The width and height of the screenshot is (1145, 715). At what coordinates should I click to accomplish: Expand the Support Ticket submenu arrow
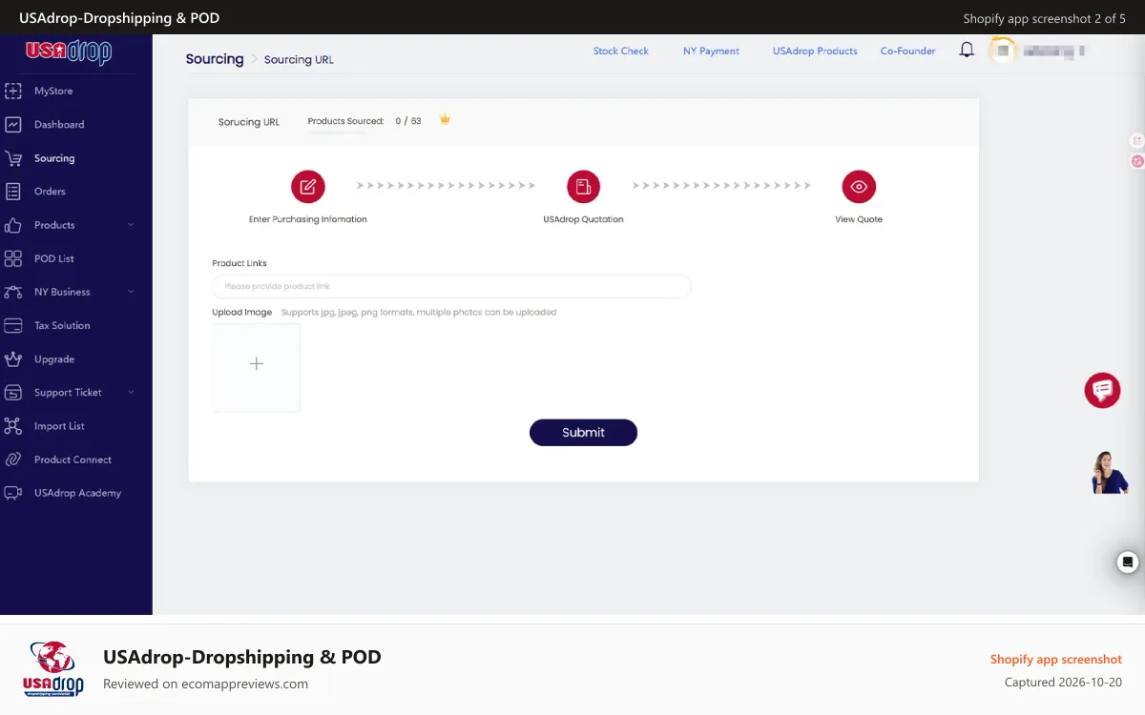click(131, 393)
